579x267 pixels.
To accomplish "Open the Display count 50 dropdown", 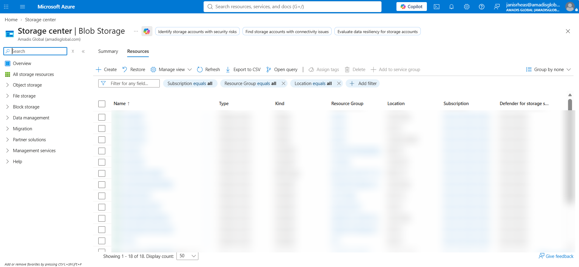I will pos(187,256).
